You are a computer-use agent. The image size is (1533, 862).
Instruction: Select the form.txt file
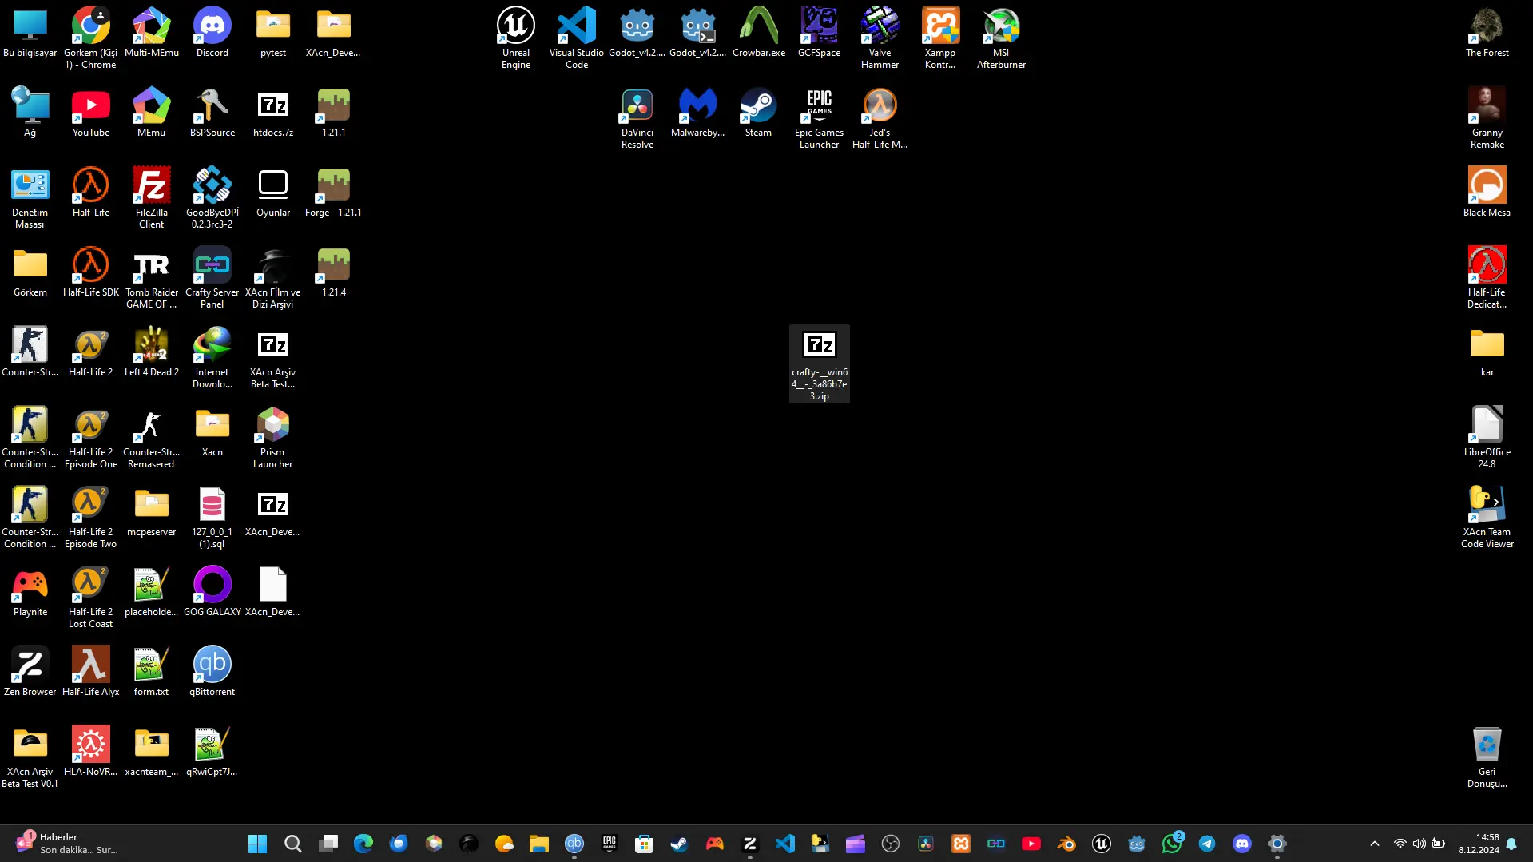tap(151, 671)
